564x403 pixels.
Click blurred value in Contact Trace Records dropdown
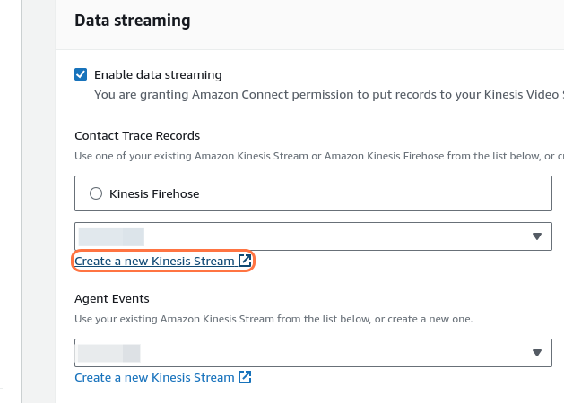coord(111,236)
